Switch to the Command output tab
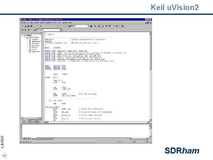Viewport: 213px width, 160px height. [x=40, y=139]
